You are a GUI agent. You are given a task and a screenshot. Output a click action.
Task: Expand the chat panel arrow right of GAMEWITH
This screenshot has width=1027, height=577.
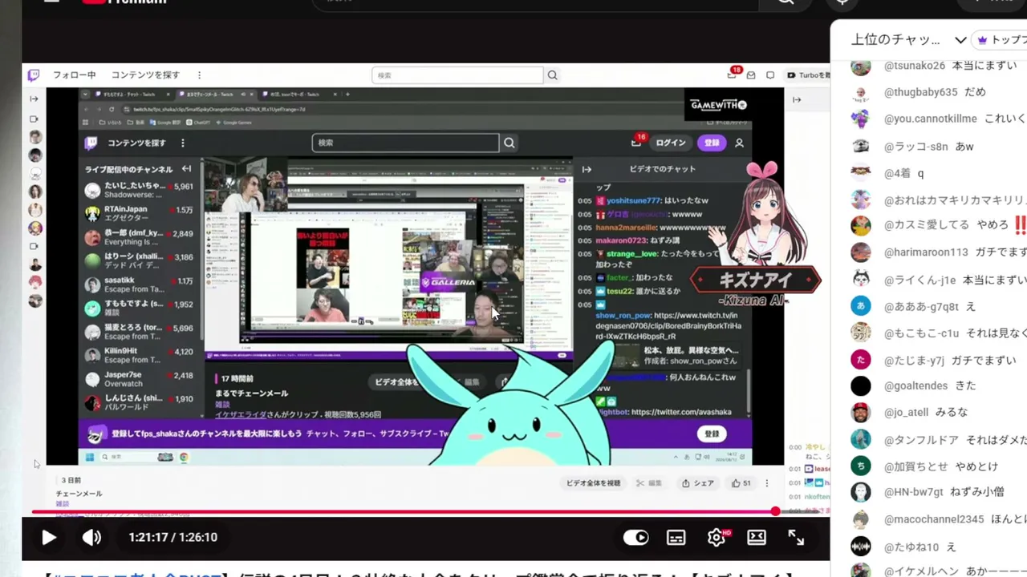tap(797, 99)
